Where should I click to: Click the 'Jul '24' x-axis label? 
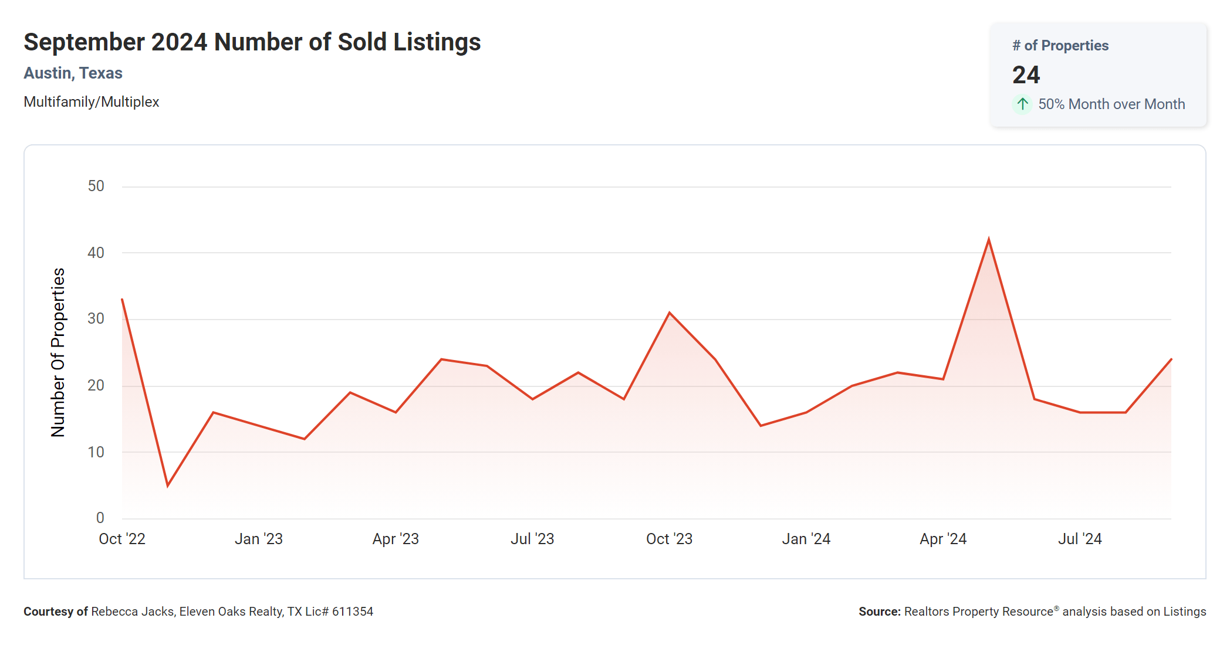1080,539
